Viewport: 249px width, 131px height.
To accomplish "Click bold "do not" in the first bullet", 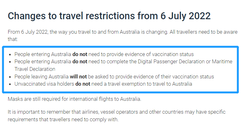I will [80, 54].
